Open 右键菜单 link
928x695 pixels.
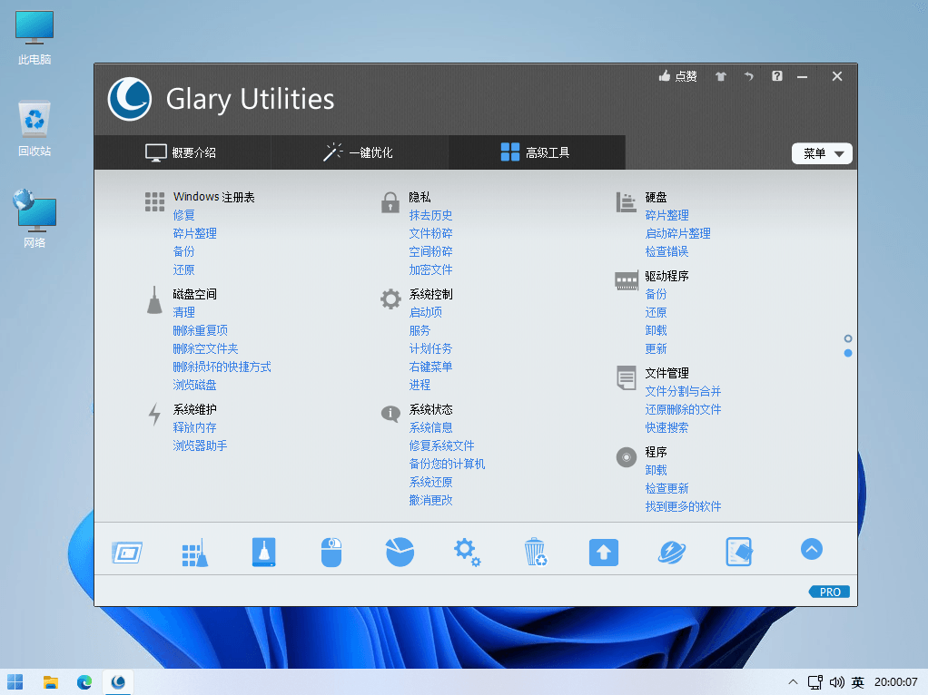pos(430,367)
